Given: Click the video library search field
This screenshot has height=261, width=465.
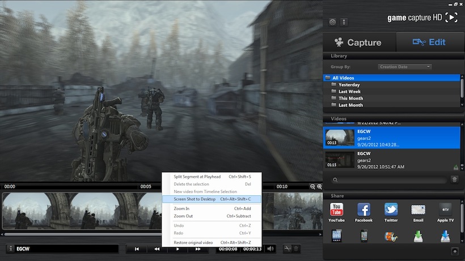Looking at the screenshot, I should pyautogui.click(x=389, y=179).
